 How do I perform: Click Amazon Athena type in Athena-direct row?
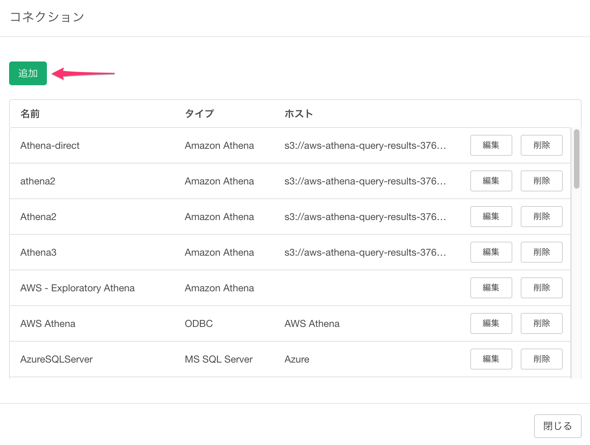click(x=219, y=146)
